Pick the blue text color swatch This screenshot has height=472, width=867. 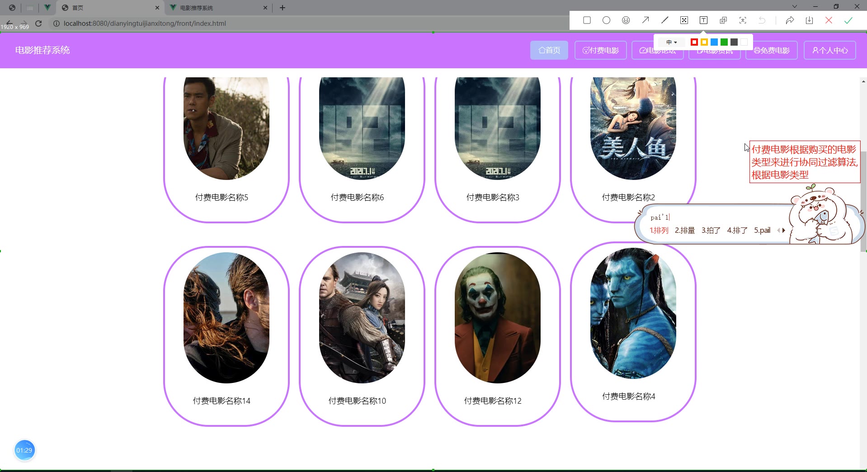point(714,42)
